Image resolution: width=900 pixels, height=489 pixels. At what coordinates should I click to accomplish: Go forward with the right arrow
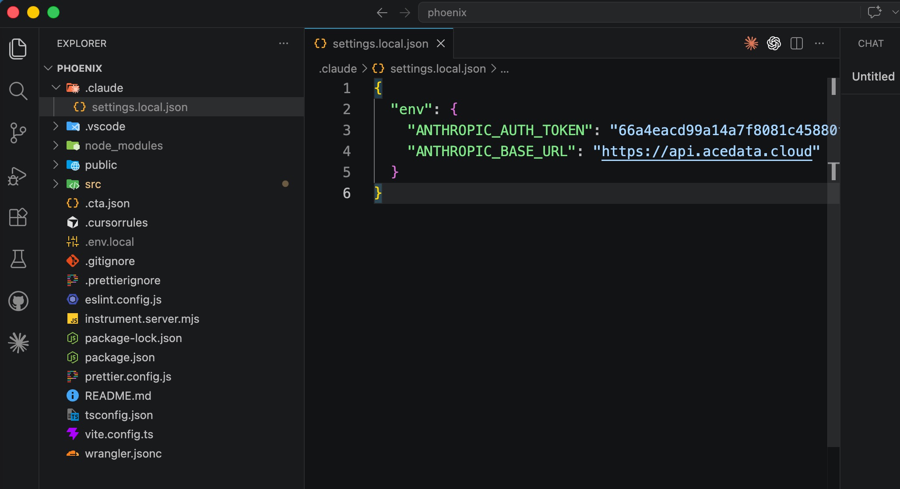pos(405,13)
